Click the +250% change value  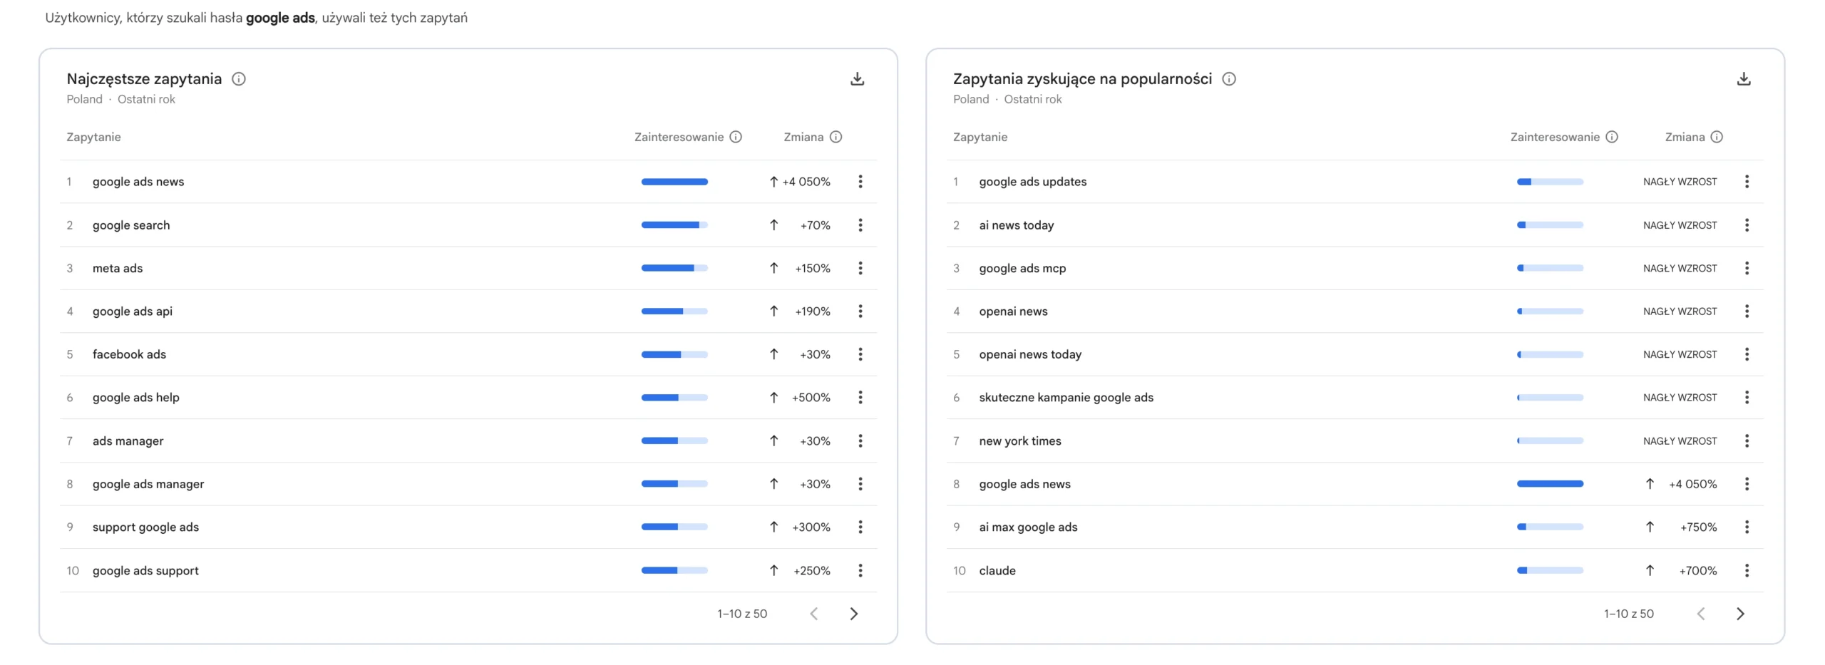click(x=812, y=571)
